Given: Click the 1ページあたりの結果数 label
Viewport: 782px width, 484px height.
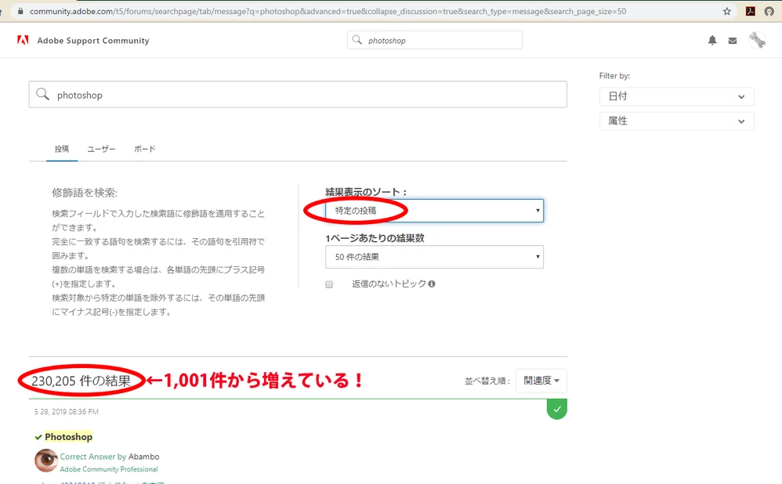Looking at the screenshot, I should pyautogui.click(x=375, y=238).
